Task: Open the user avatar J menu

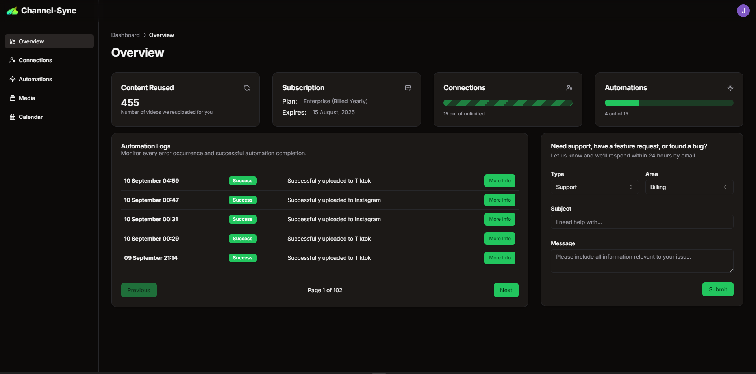Action: [743, 11]
